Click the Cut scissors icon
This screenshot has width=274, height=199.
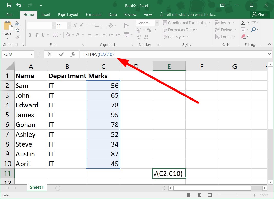click(17, 23)
